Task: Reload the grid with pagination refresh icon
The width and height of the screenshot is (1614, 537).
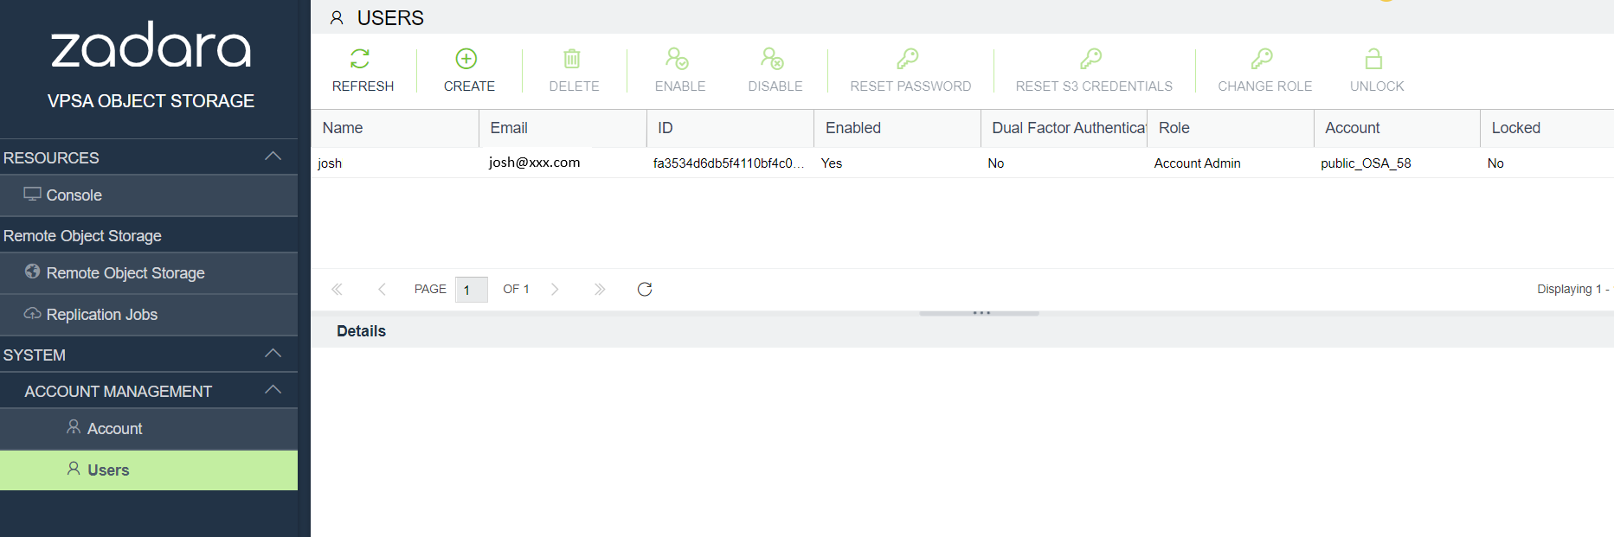Action: point(645,289)
